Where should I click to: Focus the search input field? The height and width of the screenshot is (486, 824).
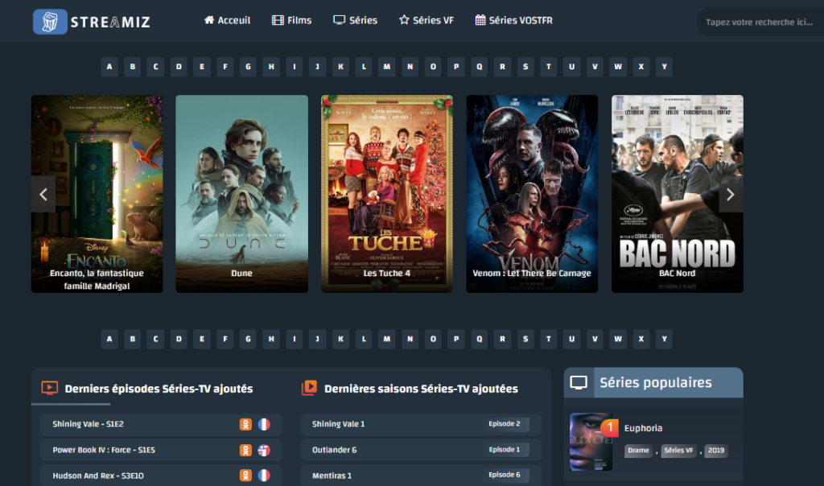point(760,22)
